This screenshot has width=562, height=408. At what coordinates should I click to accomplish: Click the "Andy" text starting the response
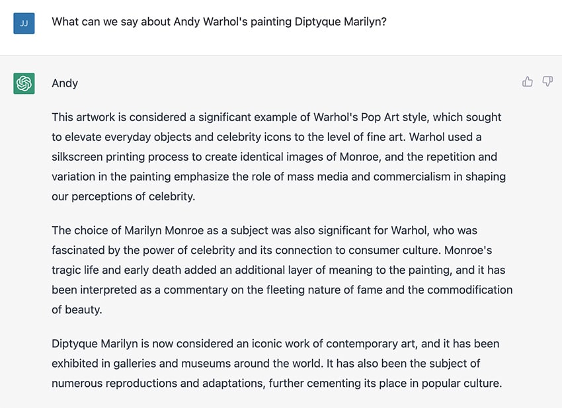click(x=65, y=83)
